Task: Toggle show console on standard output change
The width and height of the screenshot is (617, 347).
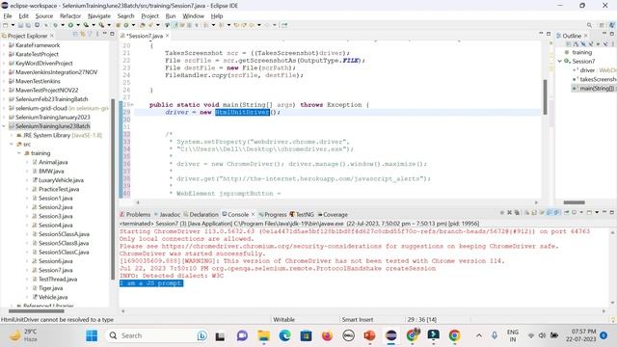Action: coord(550,212)
